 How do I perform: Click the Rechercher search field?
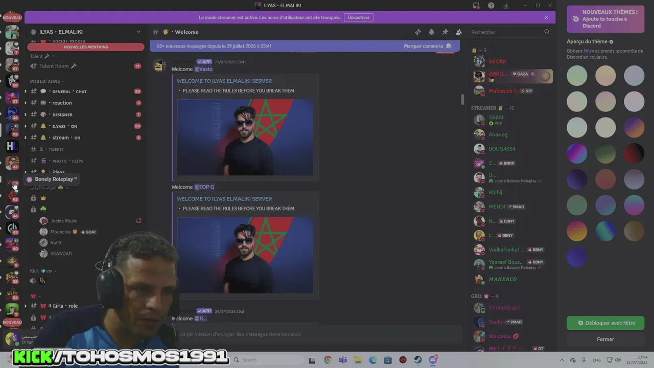[x=510, y=32]
